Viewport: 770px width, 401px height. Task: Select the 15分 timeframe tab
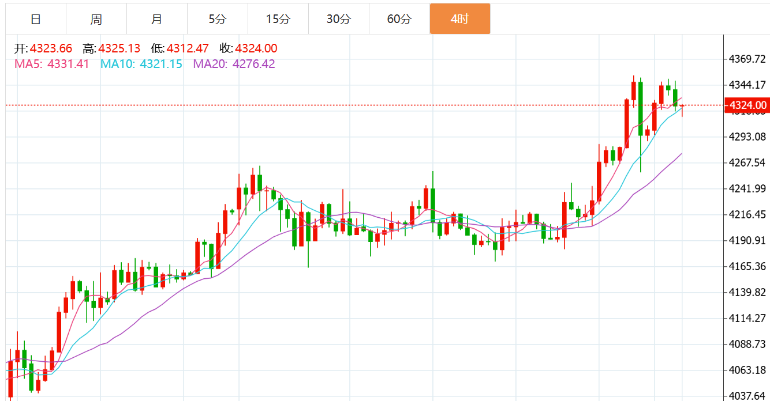[278, 19]
